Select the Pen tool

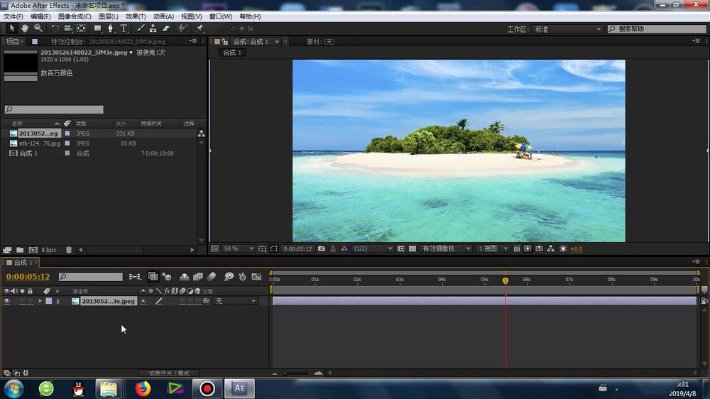[x=110, y=28]
